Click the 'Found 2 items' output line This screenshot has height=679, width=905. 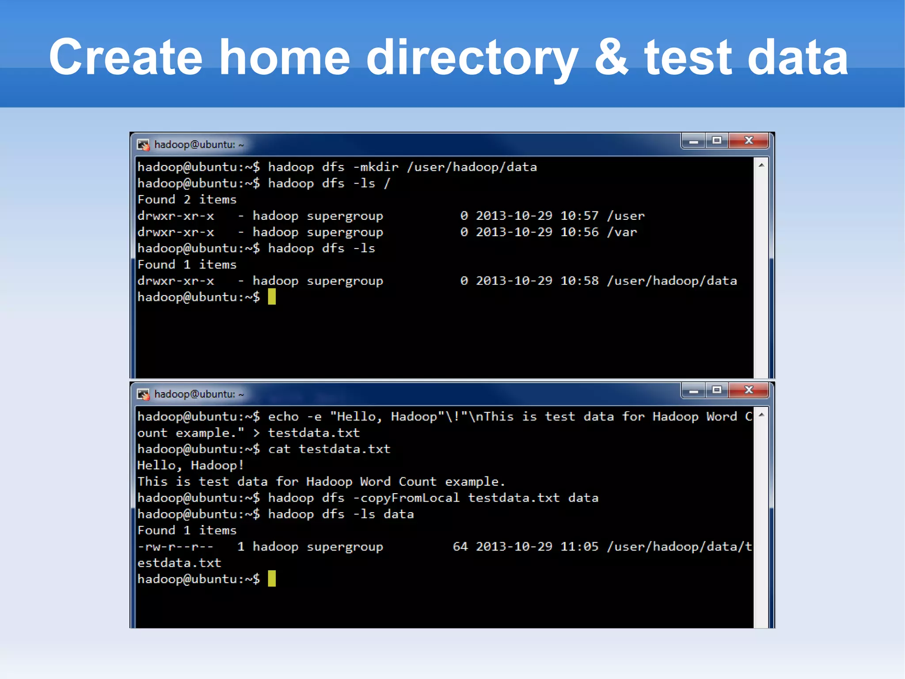tap(187, 200)
